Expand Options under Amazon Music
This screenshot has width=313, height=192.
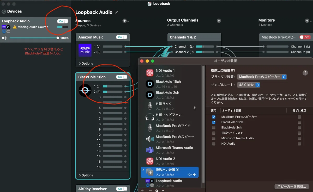[x=86, y=64]
